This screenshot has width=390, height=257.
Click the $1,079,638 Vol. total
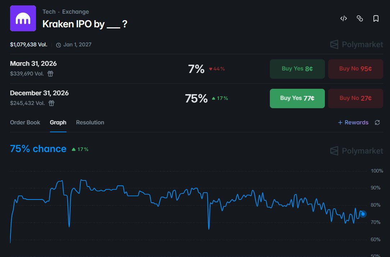coord(29,45)
